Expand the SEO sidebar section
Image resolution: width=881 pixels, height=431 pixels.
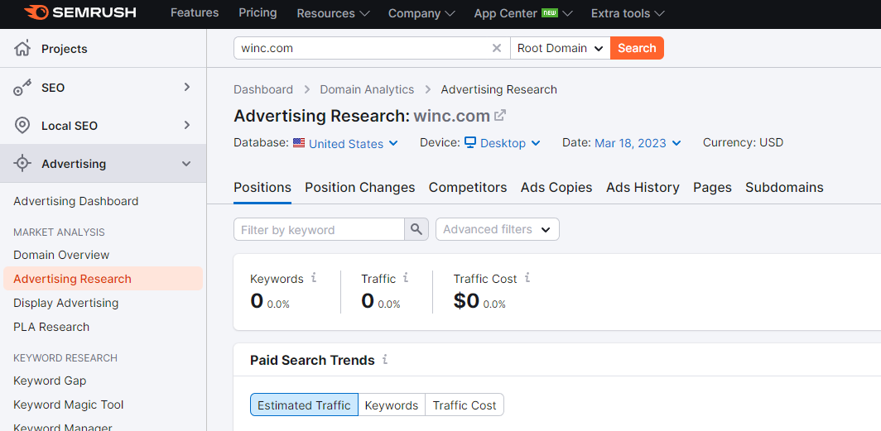[x=187, y=87]
